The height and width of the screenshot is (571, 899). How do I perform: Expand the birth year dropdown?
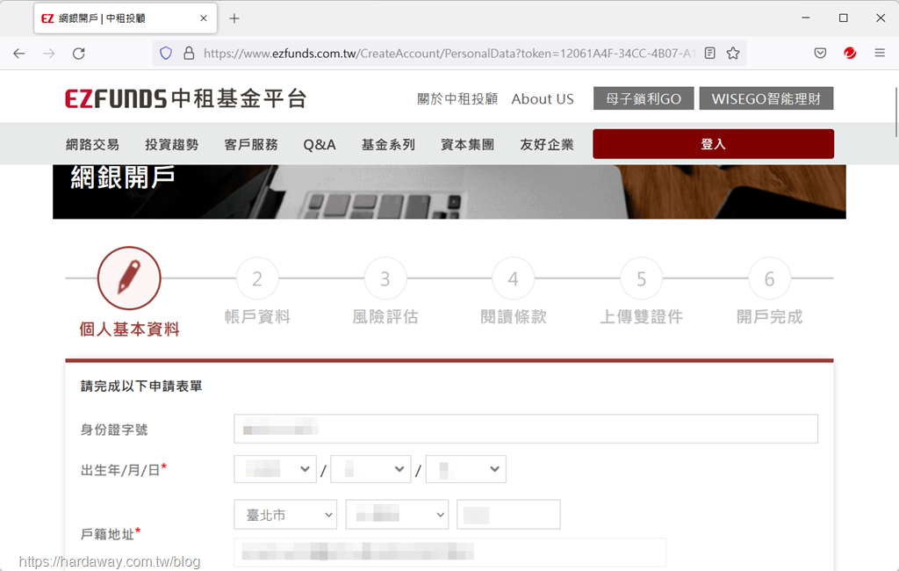tap(275, 469)
